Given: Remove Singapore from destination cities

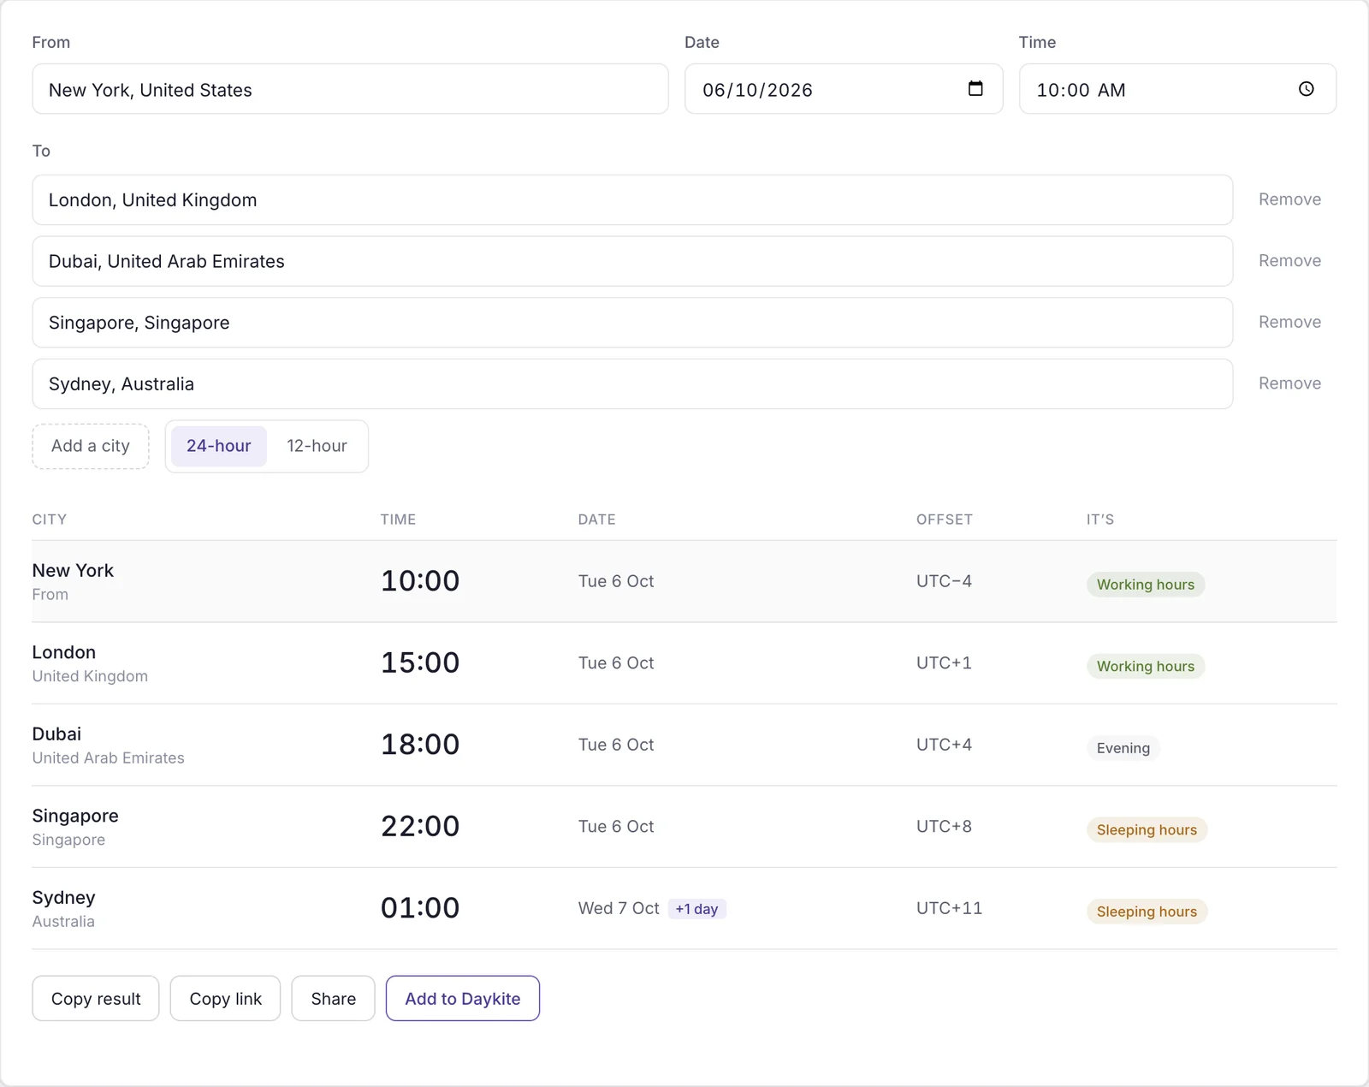Looking at the screenshot, I should [1289, 322].
